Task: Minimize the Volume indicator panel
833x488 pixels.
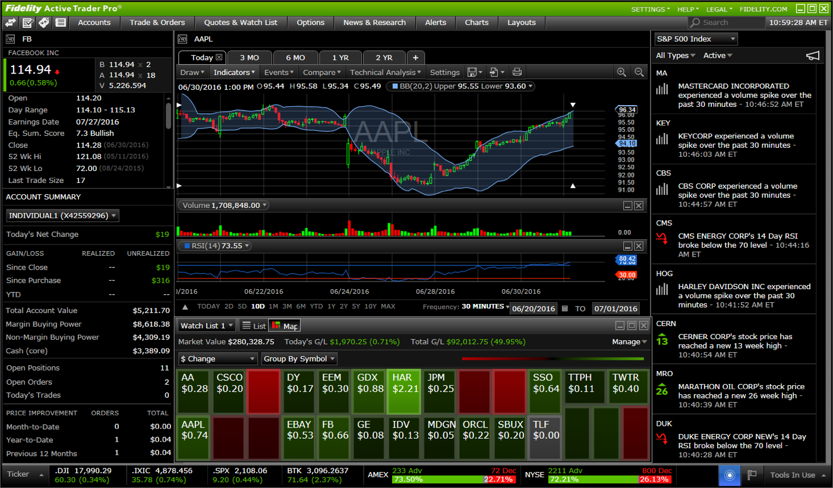Action: [x=627, y=205]
